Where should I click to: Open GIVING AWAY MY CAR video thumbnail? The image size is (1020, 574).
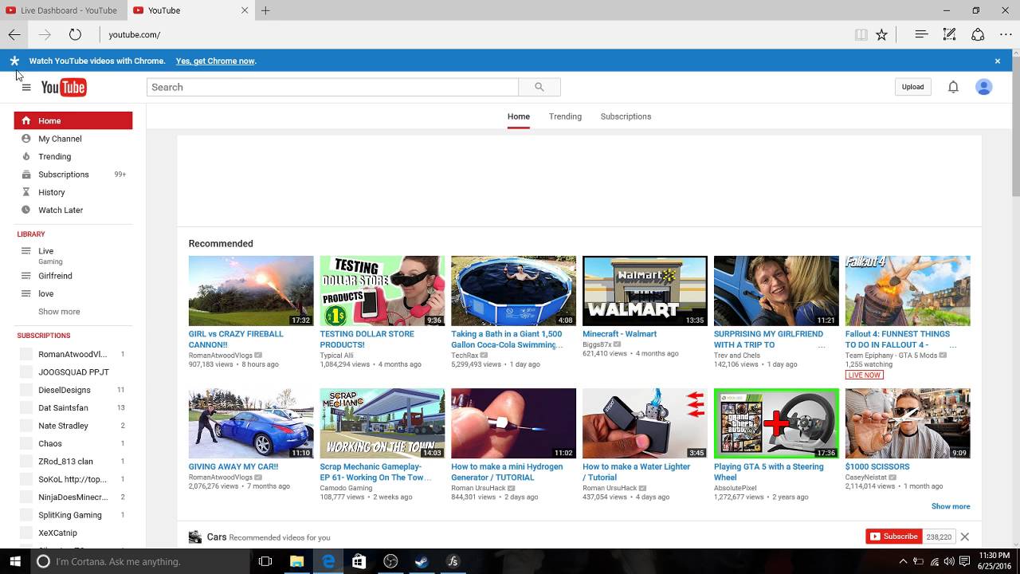click(251, 423)
